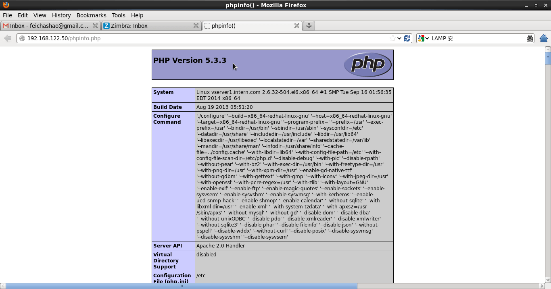Open the search engine selector dropdown
The image size is (551, 289).
point(424,38)
